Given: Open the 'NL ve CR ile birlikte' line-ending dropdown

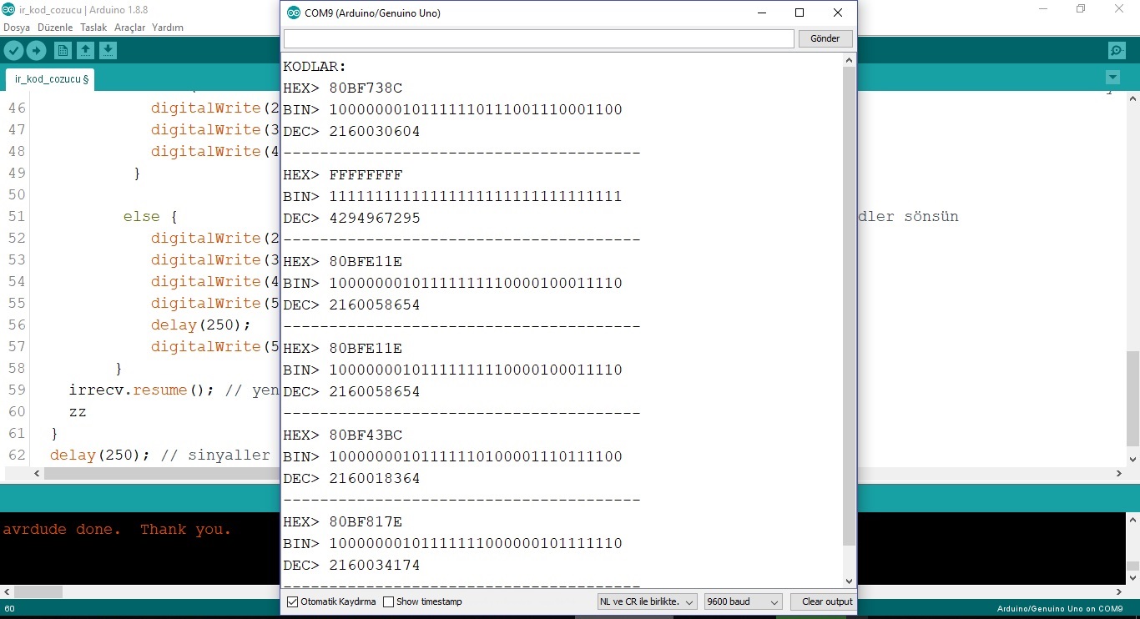Looking at the screenshot, I should coord(647,601).
